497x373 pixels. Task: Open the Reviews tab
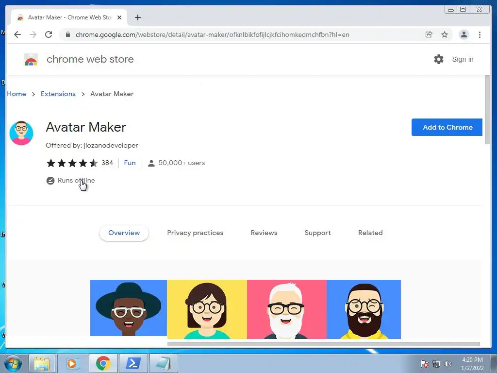point(264,233)
